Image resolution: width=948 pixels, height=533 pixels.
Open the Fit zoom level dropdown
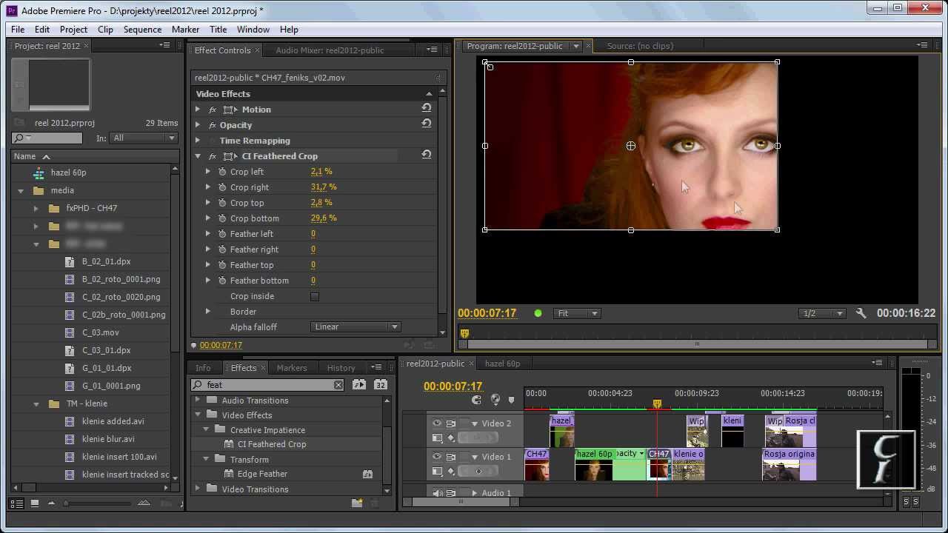pyautogui.click(x=578, y=313)
